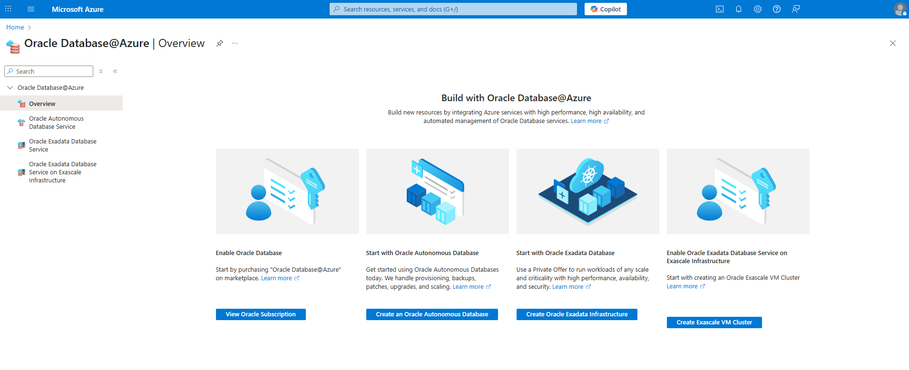Pin the Oracle Database@Azure overview page
Image resolution: width=909 pixels, height=370 pixels.
tap(219, 43)
